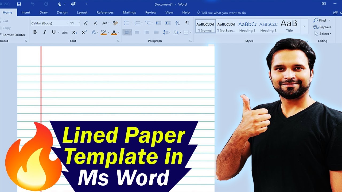Toggle Underline formatting
342x192 pixels.
(x=54, y=32)
